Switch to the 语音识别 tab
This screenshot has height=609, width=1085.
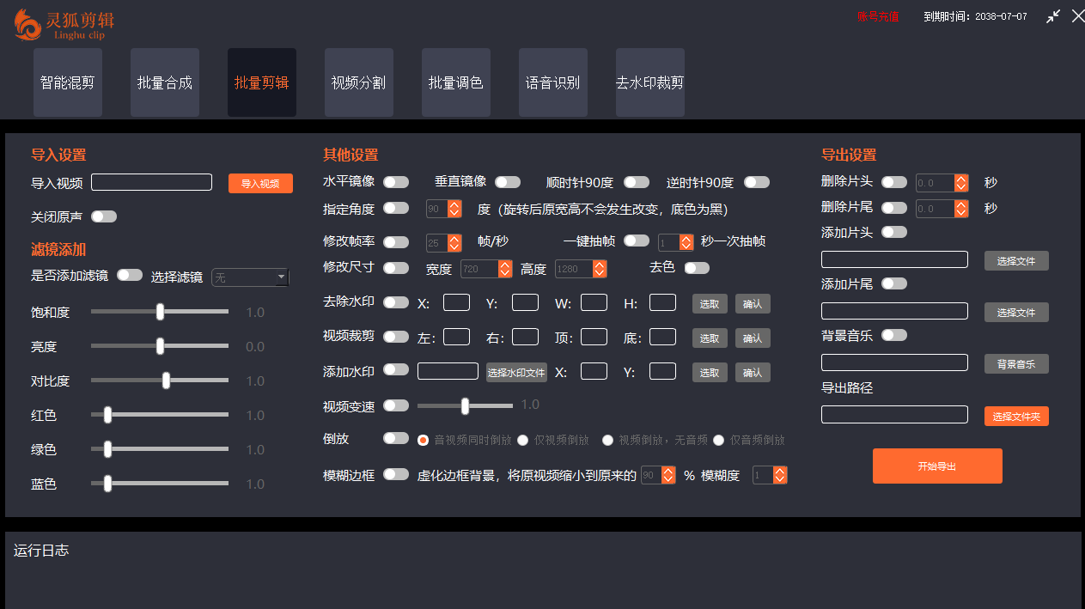pos(552,82)
